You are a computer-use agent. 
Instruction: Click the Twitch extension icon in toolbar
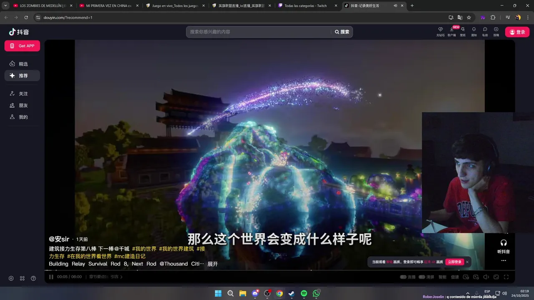tap(483, 17)
